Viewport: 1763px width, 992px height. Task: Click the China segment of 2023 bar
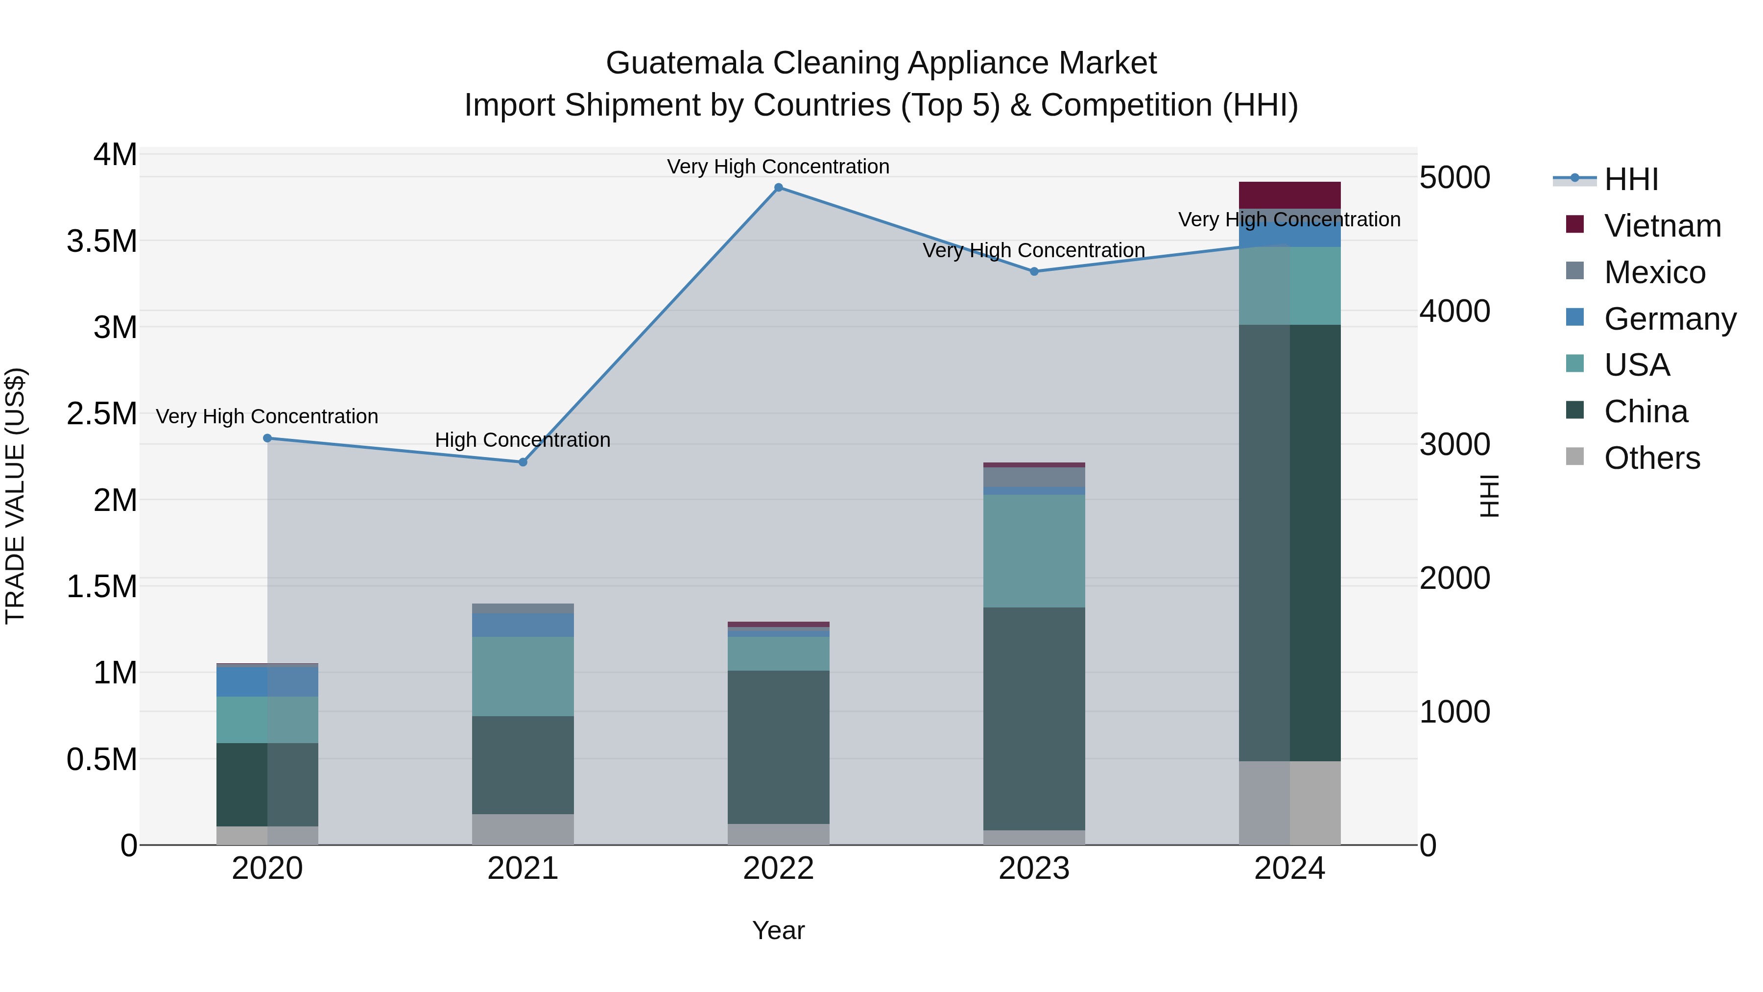click(x=1034, y=720)
